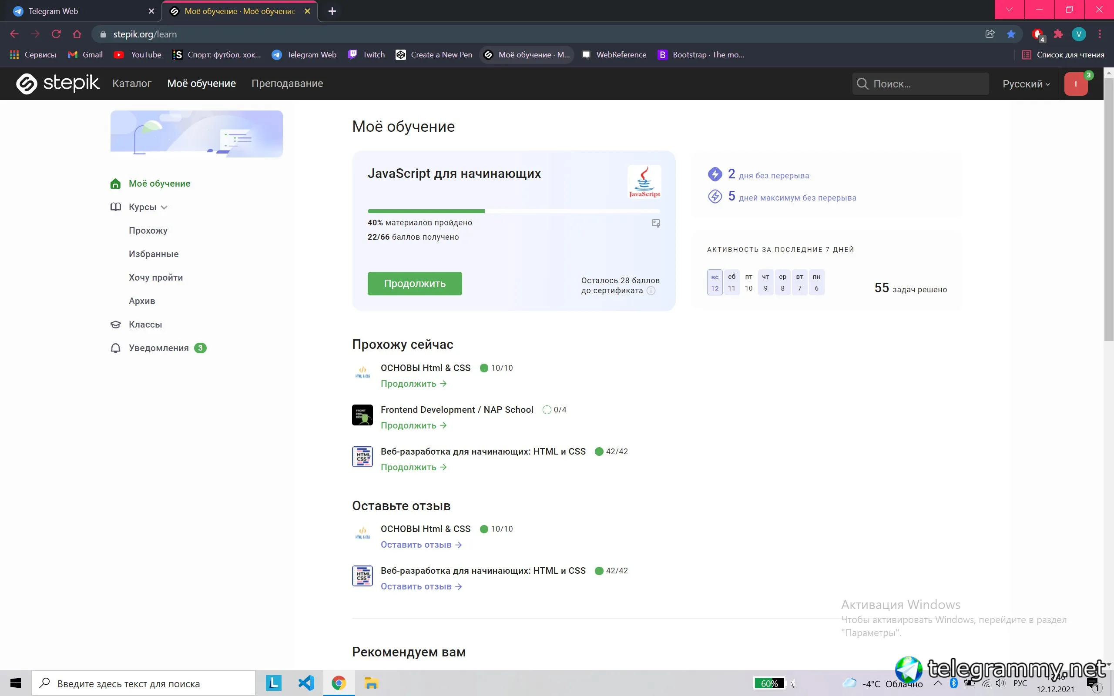1114x696 pixels.
Task: Open the Chrome extensions puzzle icon
Action: [1058, 34]
